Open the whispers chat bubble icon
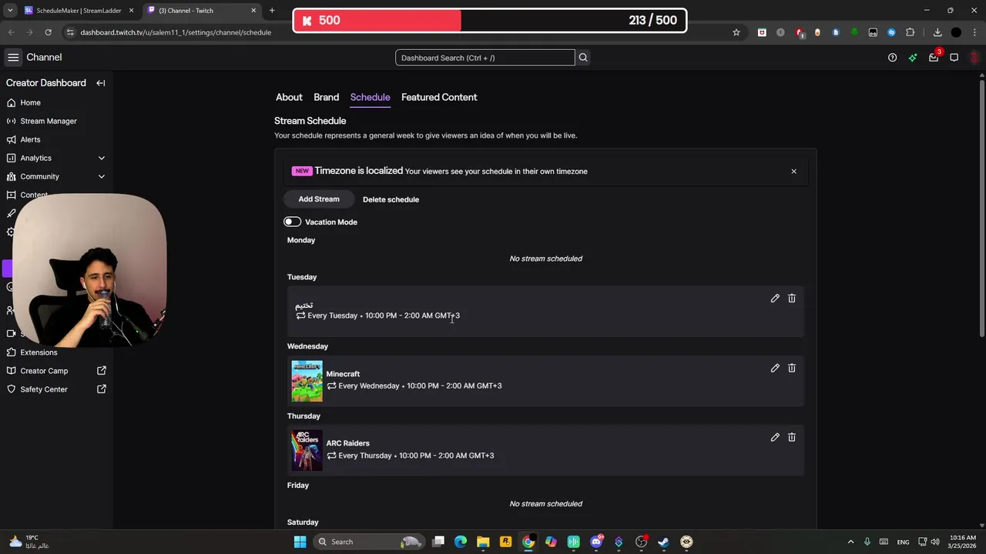 pos(954,57)
